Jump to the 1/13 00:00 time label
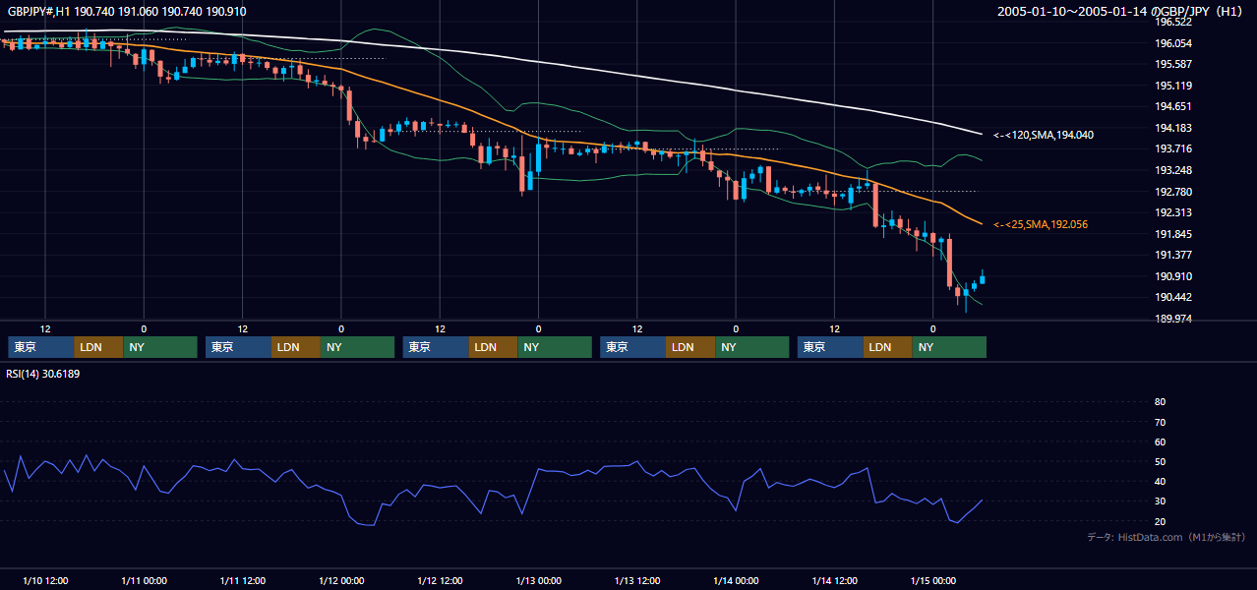 click(x=538, y=580)
